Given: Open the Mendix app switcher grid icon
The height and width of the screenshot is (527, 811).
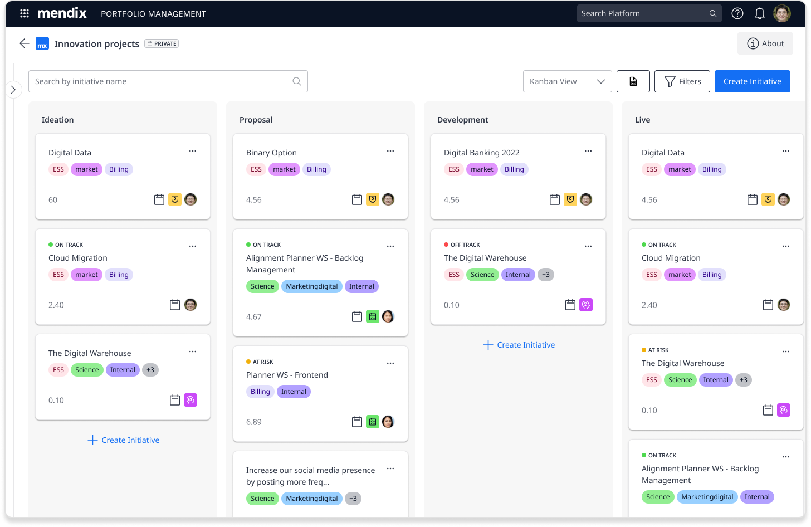Looking at the screenshot, I should coord(25,13).
